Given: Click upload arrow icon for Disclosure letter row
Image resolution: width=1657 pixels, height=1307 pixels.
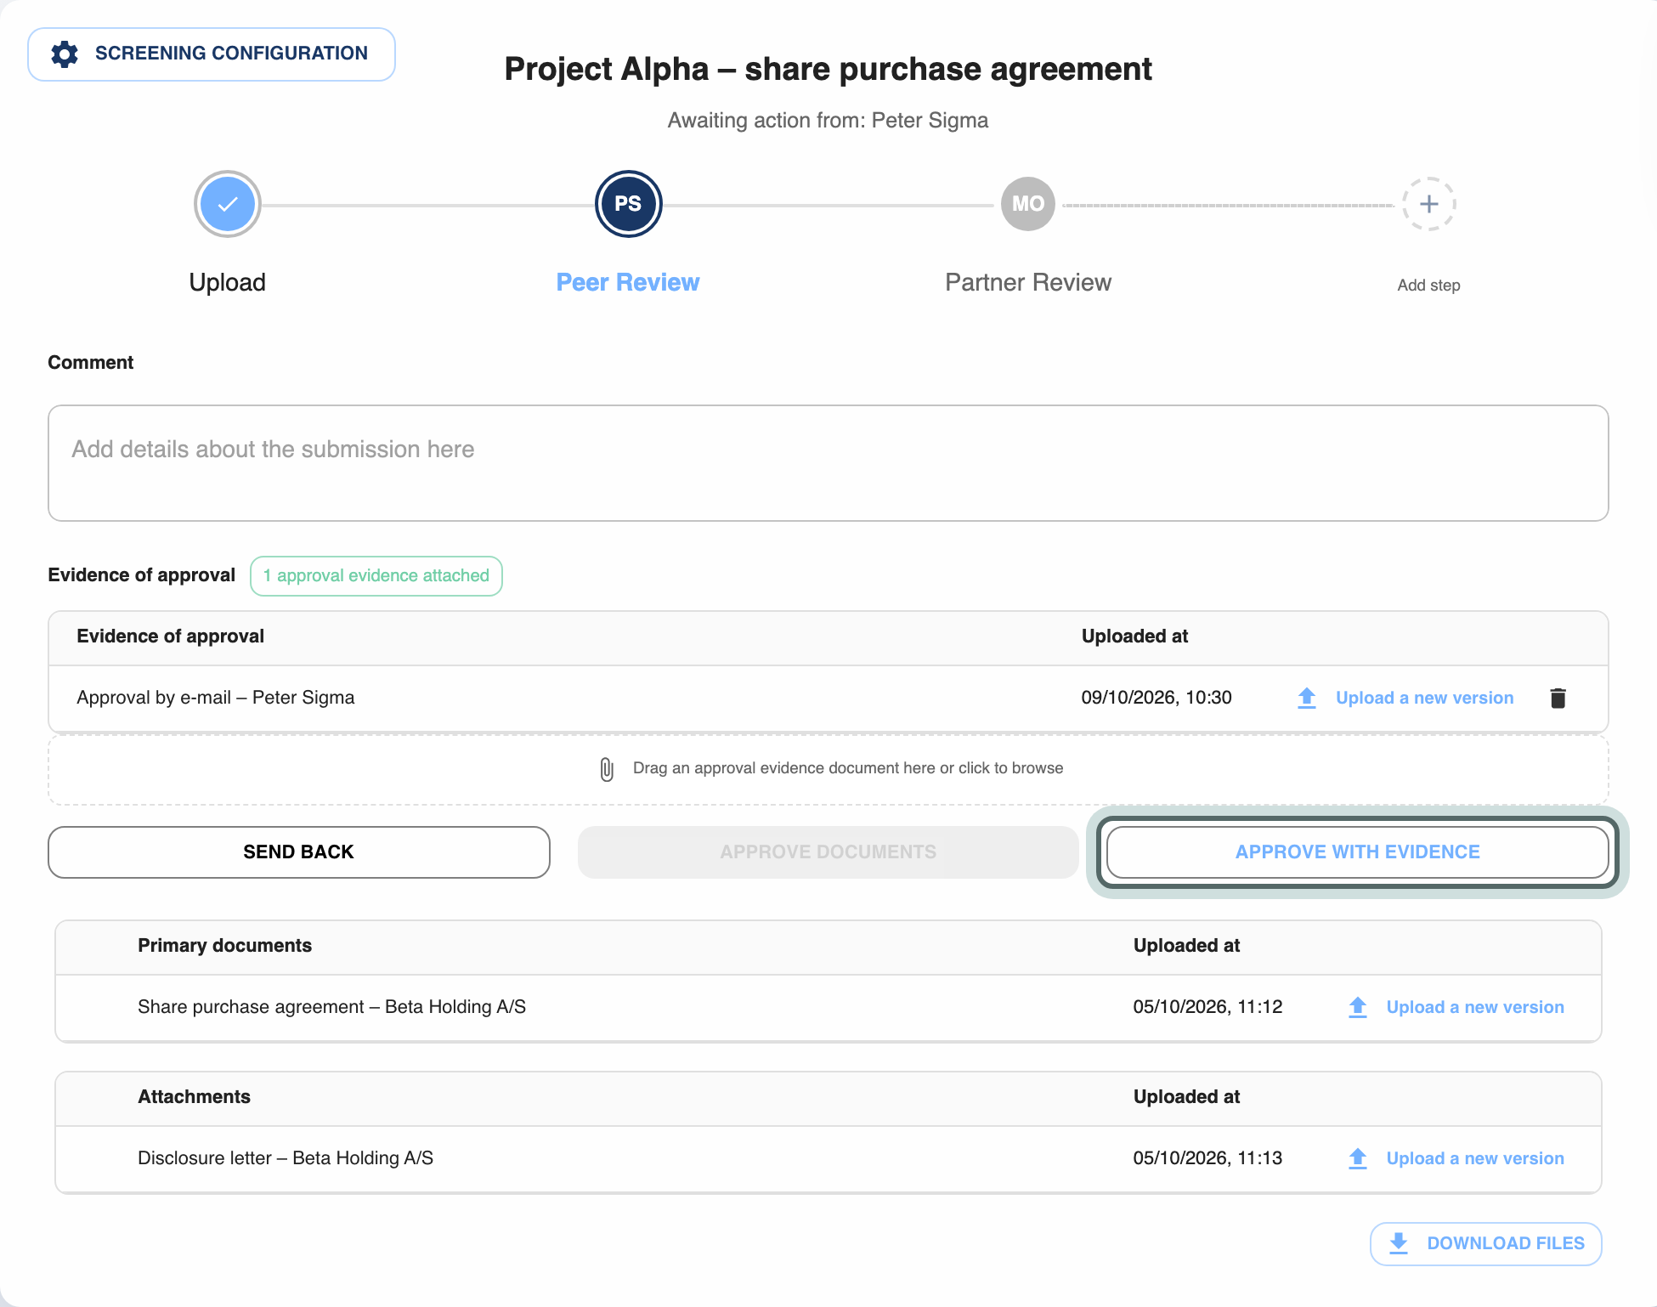Looking at the screenshot, I should pyautogui.click(x=1358, y=1158).
